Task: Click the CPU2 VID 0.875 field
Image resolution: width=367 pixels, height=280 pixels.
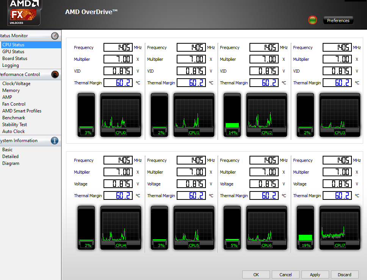Action: tap(264, 71)
